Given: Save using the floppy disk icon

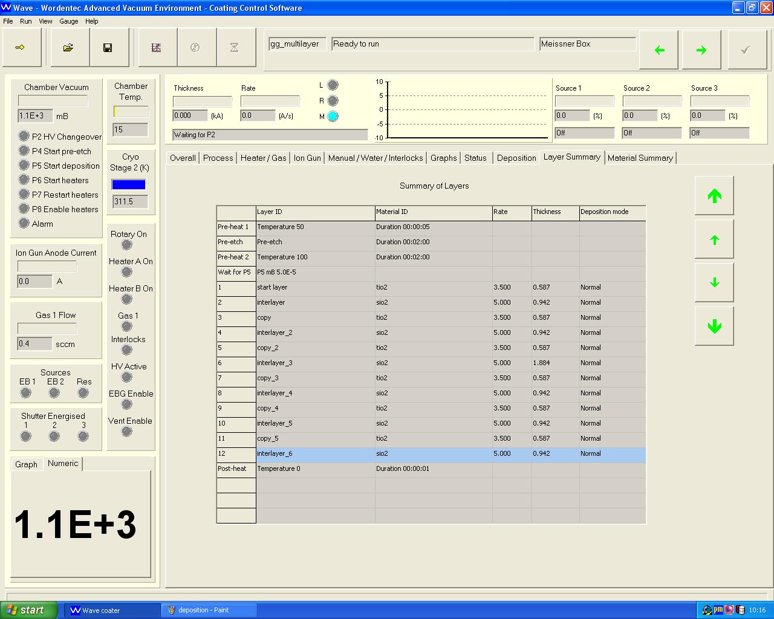Looking at the screenshot, I should [108, 48].
